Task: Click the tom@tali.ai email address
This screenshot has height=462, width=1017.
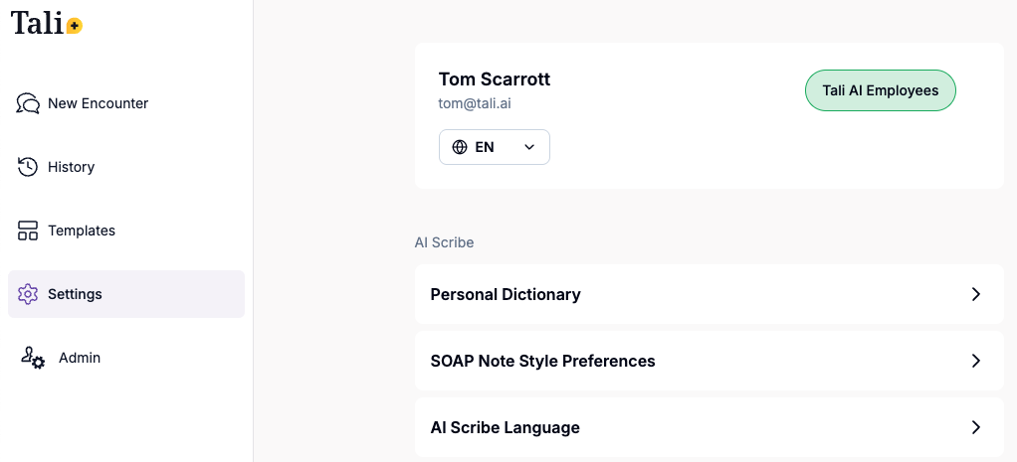Action: [x=475, y=103]
